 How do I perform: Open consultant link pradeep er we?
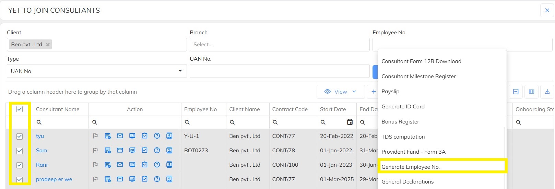tap(54, 179)
